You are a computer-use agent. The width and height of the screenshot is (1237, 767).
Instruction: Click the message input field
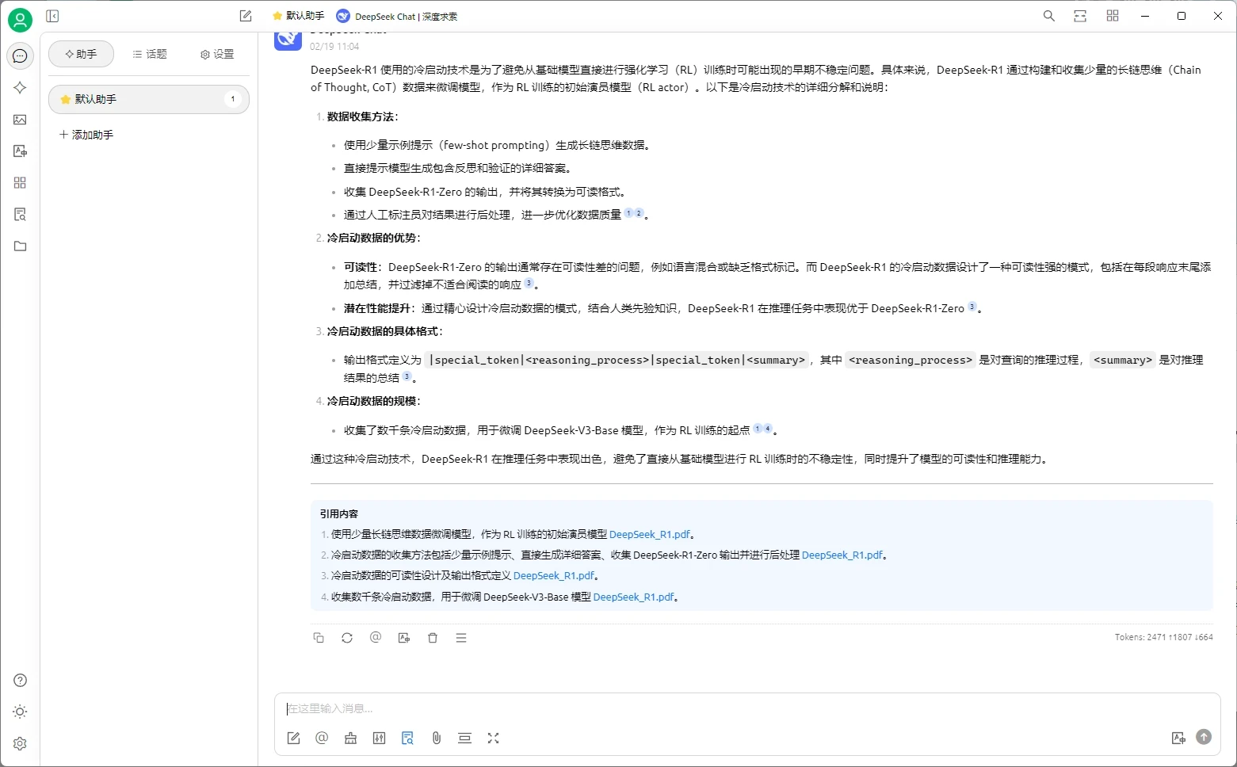coord(747,708)
